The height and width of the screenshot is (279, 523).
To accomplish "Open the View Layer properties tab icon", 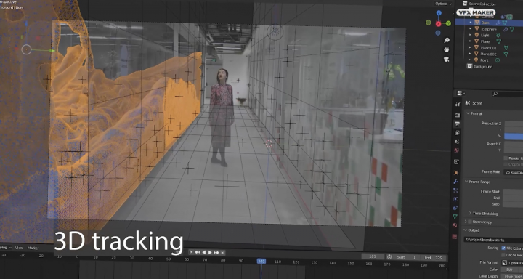I will pos(457,133).
